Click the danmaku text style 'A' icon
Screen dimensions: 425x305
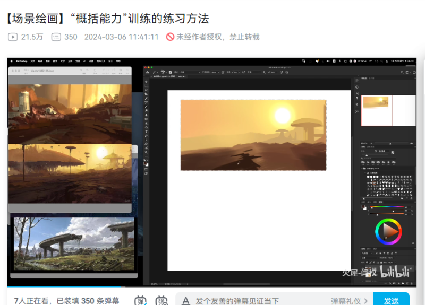(x=185, y=301)
